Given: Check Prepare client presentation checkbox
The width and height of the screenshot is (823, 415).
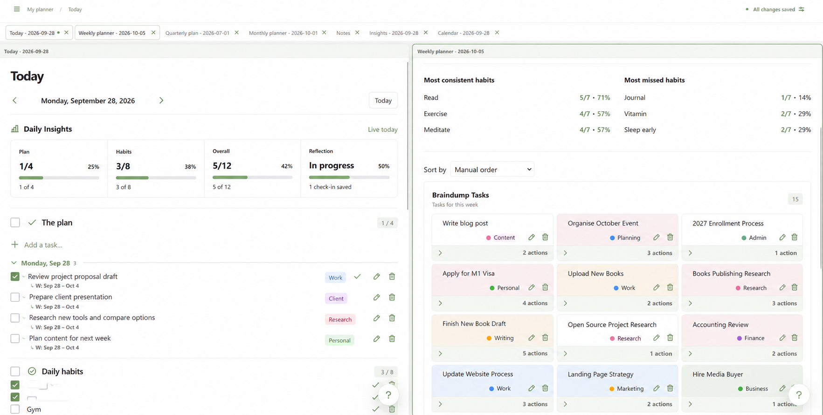Looking at the screenshot, I should [x=15, y=297].
